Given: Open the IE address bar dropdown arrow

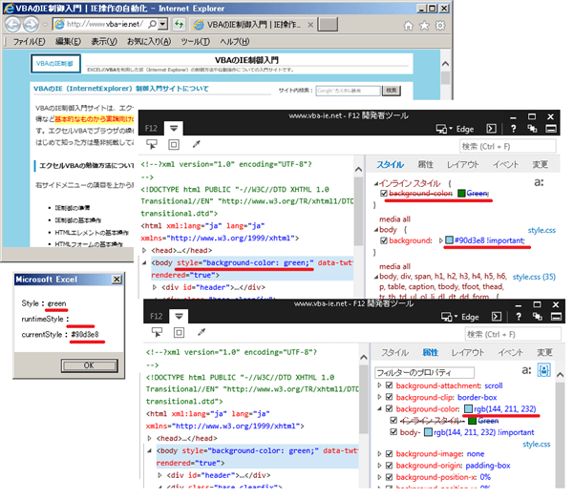Looking at the screenshot, I should pyautogui.click(x=163, y=25).
